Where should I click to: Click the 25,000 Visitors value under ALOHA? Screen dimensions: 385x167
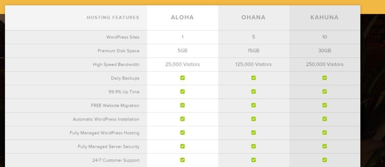pyautogui.click(x=182, y=64)
